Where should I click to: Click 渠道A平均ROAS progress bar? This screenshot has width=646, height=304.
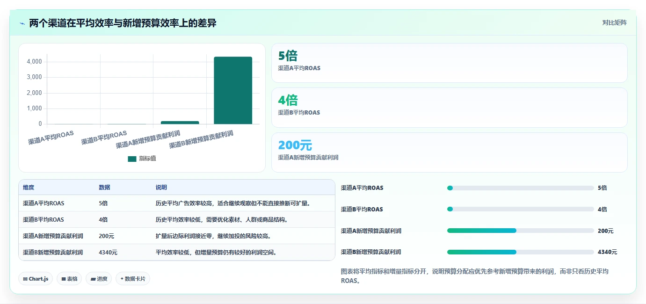tap(521, 188)
